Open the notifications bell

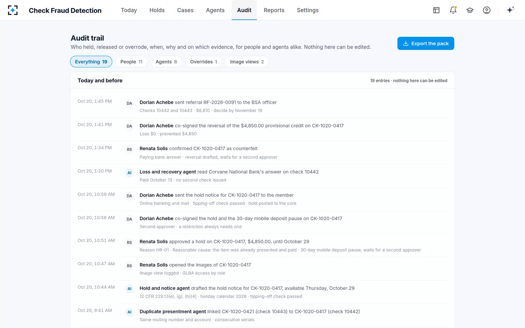(453, 10)
